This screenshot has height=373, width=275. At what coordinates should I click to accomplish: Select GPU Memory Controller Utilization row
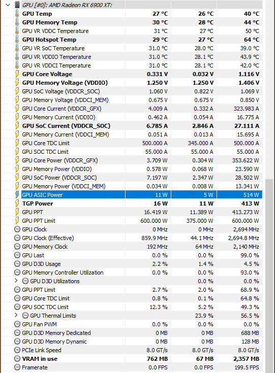(x=132, y=273)
